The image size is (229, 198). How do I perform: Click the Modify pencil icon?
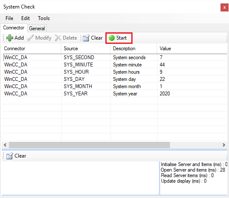pyautogui.click(x=31, y=38)
